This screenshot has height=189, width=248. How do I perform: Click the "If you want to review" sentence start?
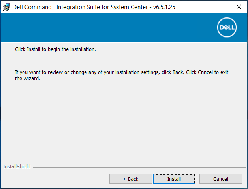38,72
